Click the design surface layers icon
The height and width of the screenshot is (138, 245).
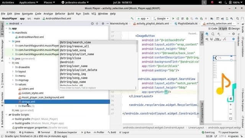click(x=207, y=34)
